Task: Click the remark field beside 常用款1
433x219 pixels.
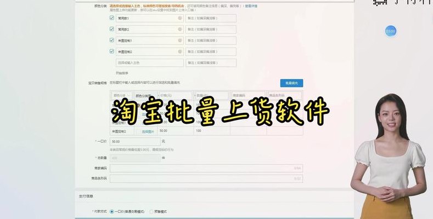Action: tap(211, 18)
